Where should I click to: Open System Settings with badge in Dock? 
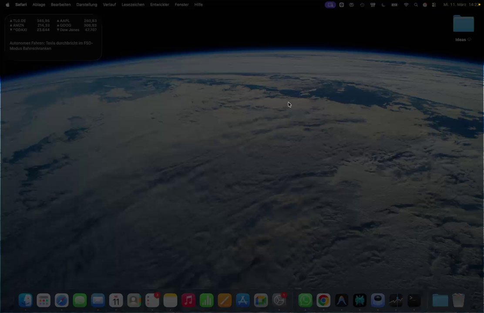(279, 300)
